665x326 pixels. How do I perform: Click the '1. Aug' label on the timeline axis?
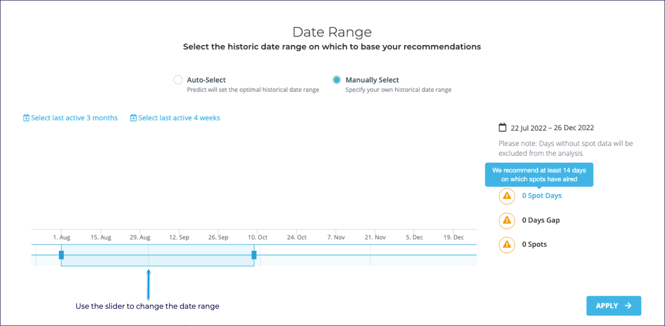pyautogui.click(x=61, y=237)
